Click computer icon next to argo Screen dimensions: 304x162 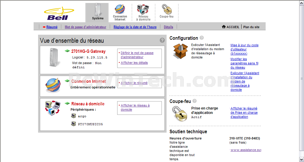(73, 116)
